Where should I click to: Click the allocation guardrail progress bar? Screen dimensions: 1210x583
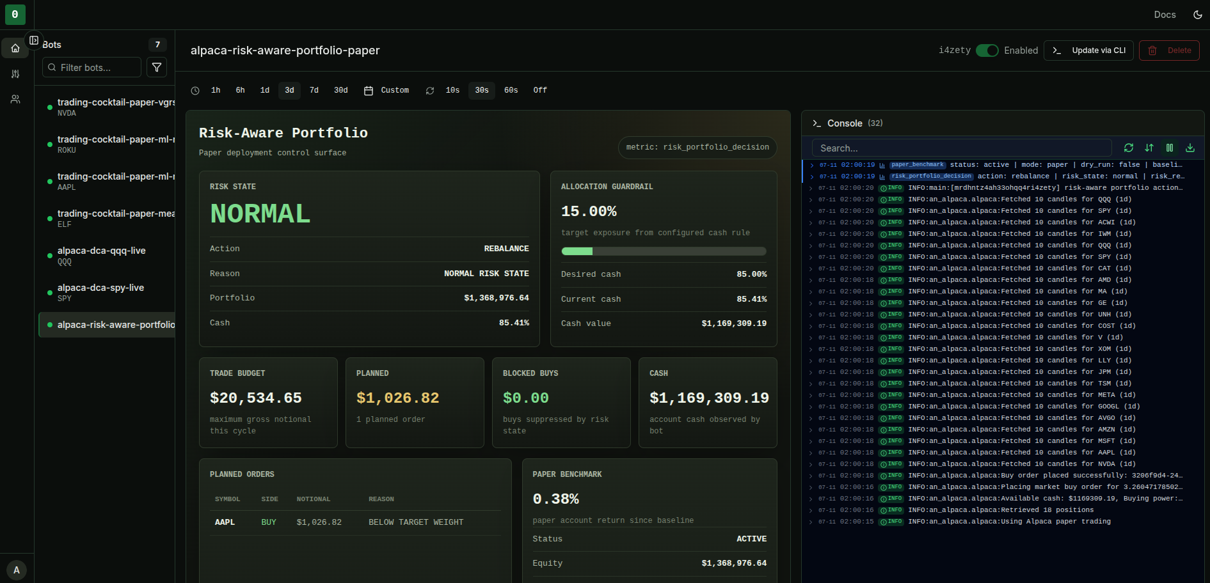click(664, 251)
